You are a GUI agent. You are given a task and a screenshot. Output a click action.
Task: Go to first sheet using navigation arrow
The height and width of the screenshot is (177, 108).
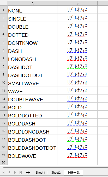pyautogui.click(x=4, y=172)
